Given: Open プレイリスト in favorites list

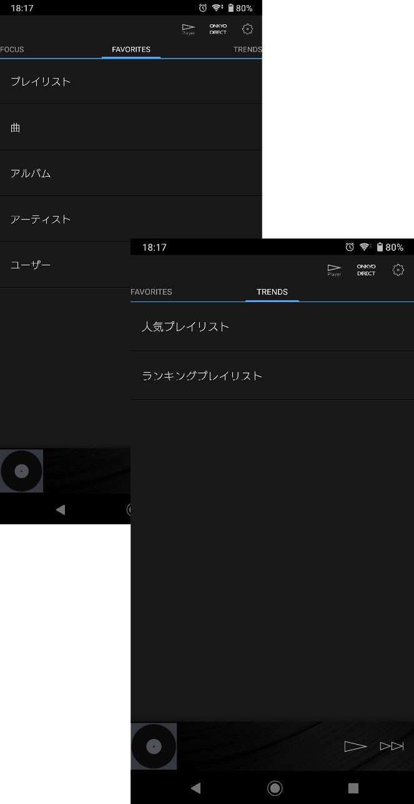Looking at the screenshot, I should click(x=131, y=81).
